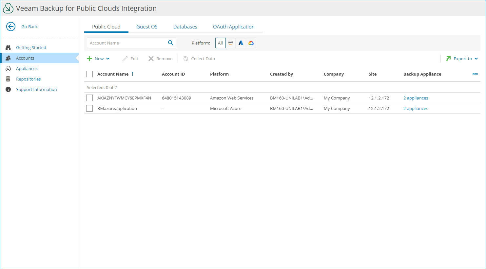Click the Microsoft Azure platform cell
Viewport: 486px width, 269px height.
click(225, 108)
